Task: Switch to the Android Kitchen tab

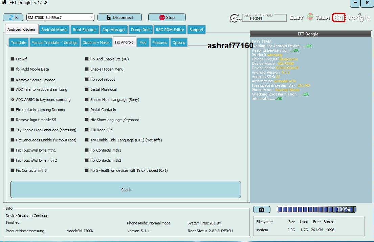Action: click(21, 29)
